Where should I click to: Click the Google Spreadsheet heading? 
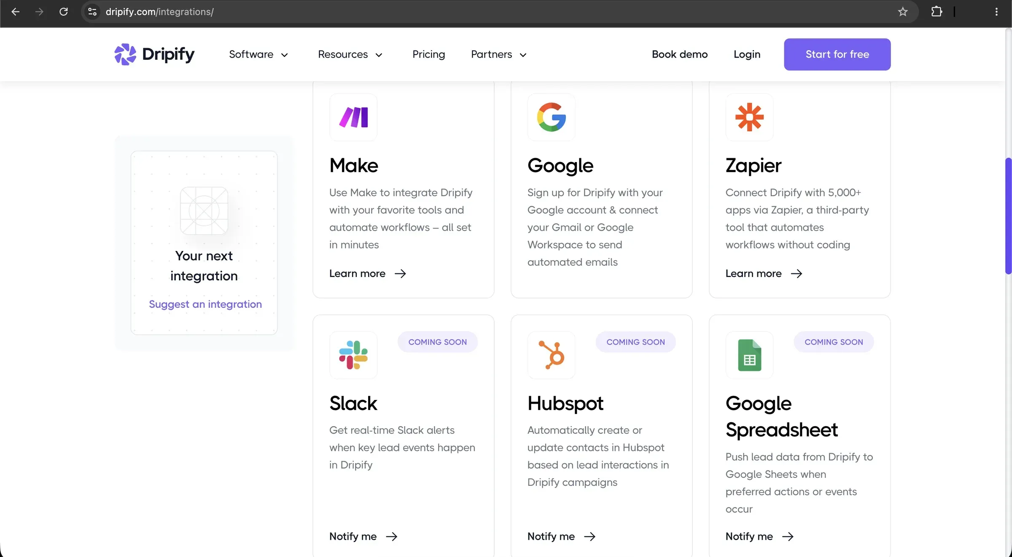coord(781,417)
